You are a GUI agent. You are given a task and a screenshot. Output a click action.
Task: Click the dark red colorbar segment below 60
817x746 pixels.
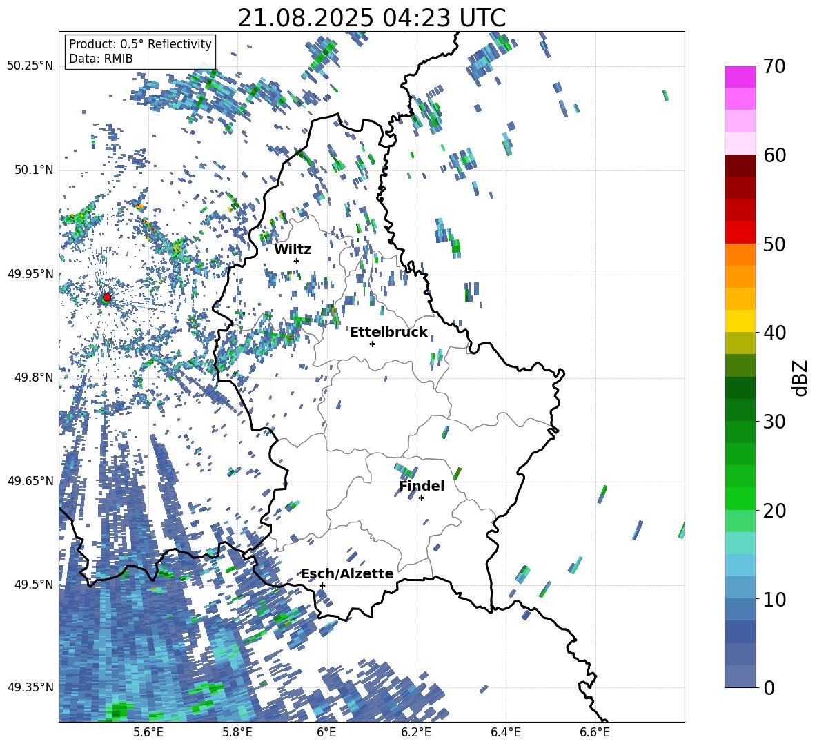tap(740, 166)
